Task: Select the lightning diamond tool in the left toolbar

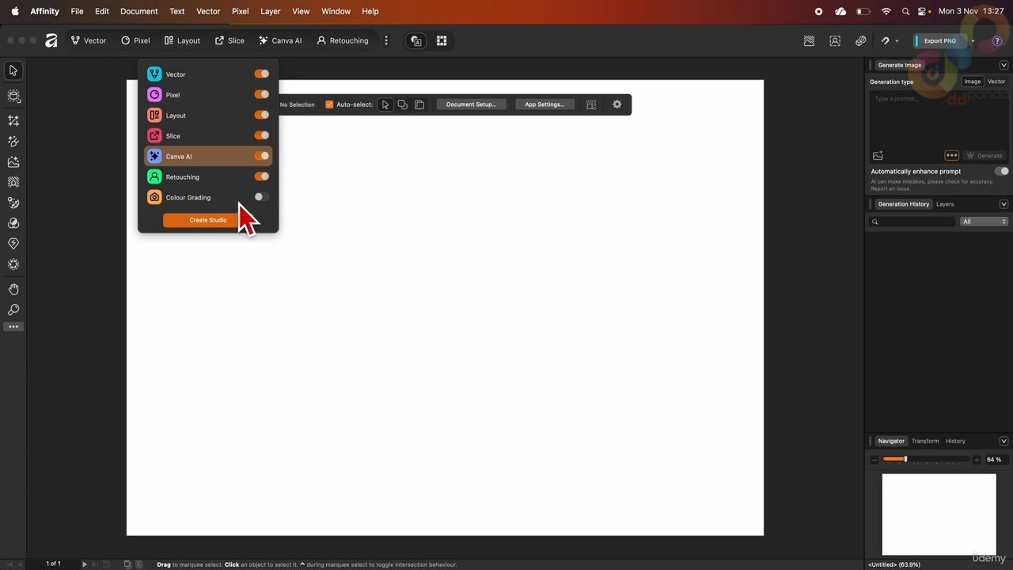Action: 13,244
